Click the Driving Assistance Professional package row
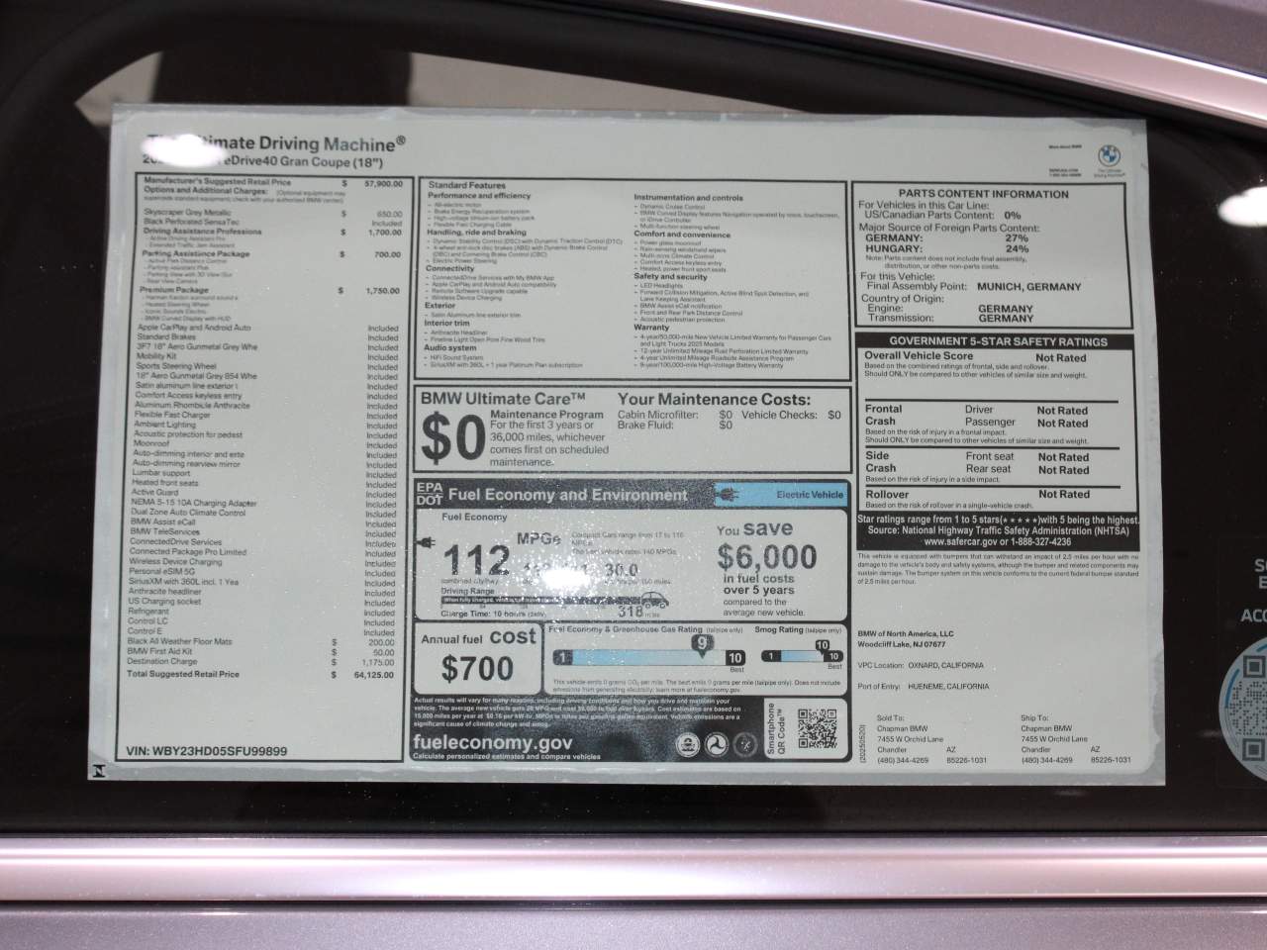1267x950 pixels. (271, 232)
